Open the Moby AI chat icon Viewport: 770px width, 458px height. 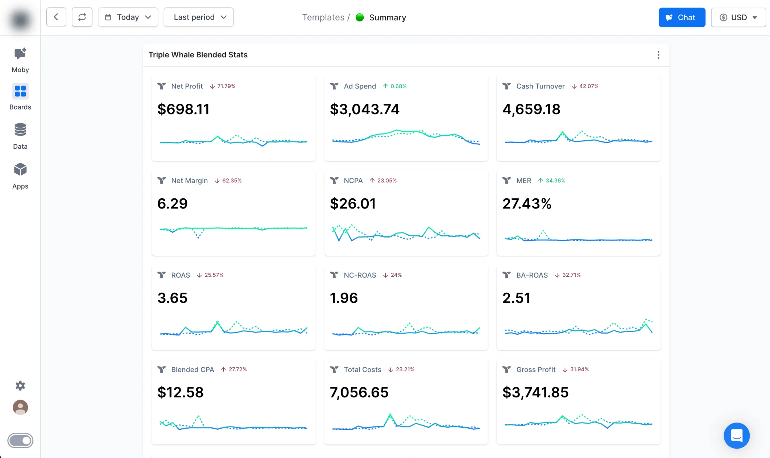coord(20,54)
